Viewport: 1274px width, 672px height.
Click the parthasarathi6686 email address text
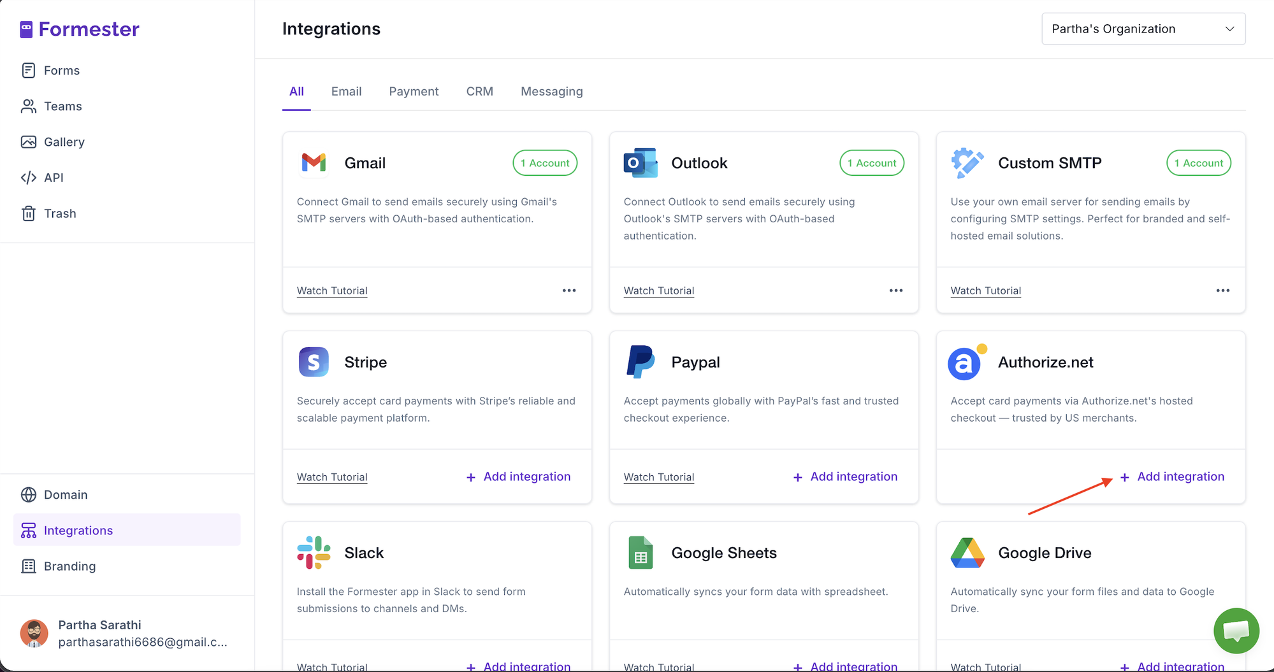[143, 642]
